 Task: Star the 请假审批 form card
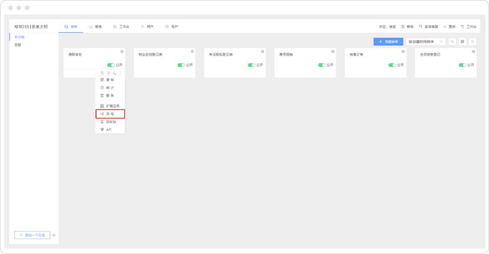point(122,52)
